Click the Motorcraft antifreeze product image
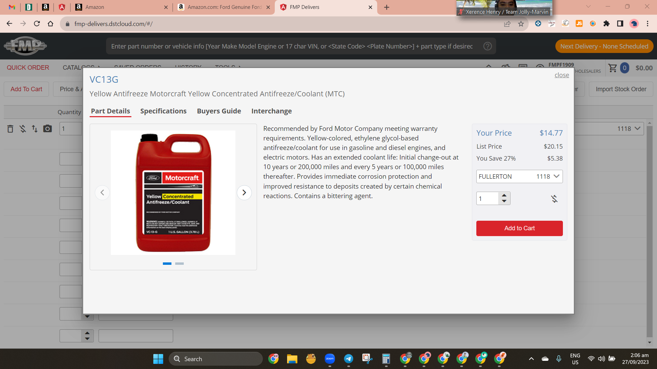The height and width of the screenshot is (369, 657). click(x=173, y=193)
